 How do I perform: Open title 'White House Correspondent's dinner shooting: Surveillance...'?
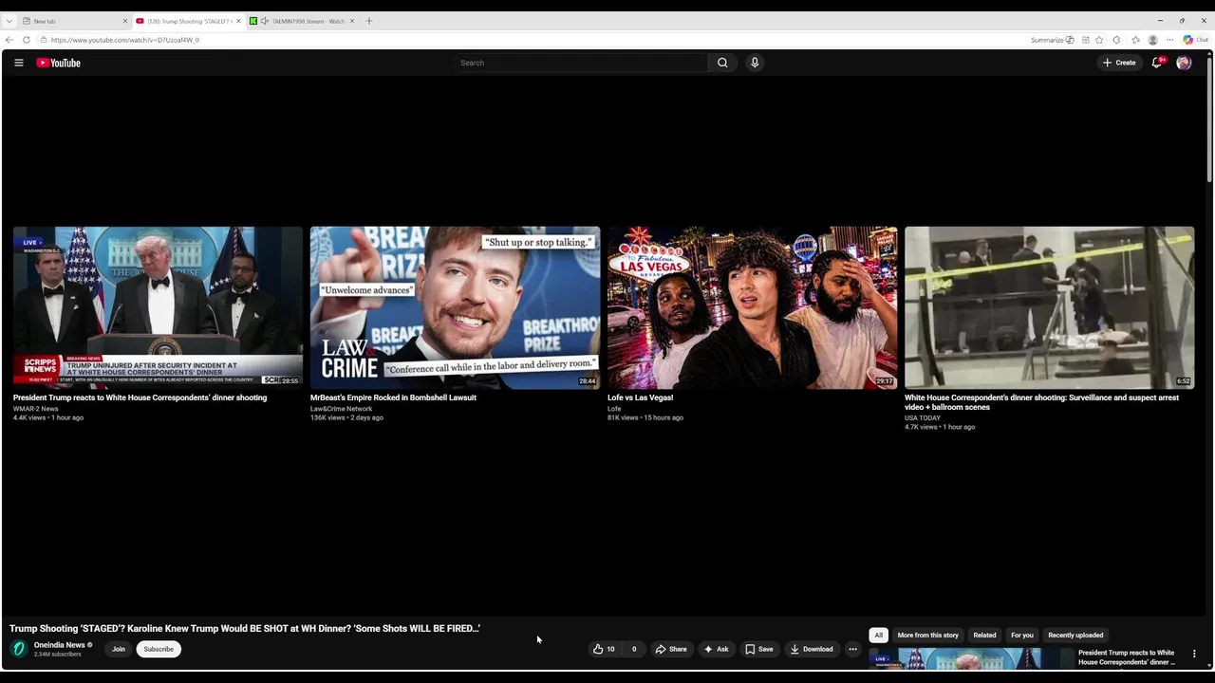[1041, 402]
